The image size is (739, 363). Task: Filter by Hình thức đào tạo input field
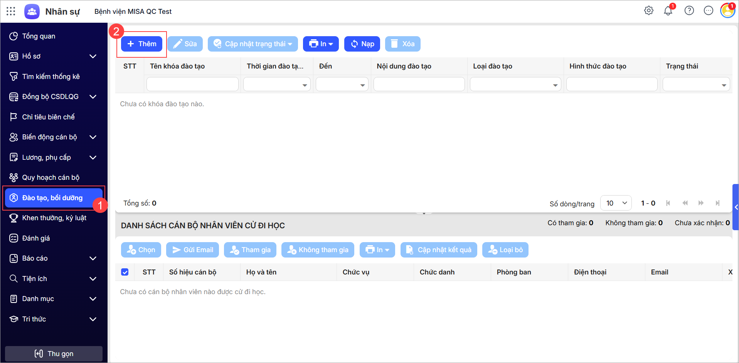(612, 84)
